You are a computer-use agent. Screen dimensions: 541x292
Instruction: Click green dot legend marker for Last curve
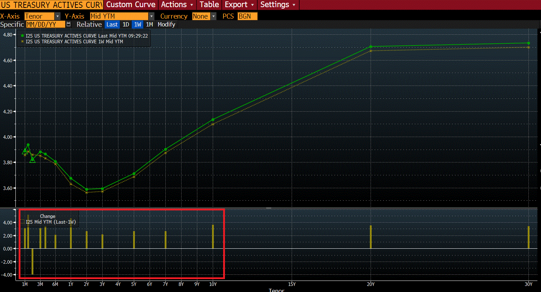coord(23,36)
